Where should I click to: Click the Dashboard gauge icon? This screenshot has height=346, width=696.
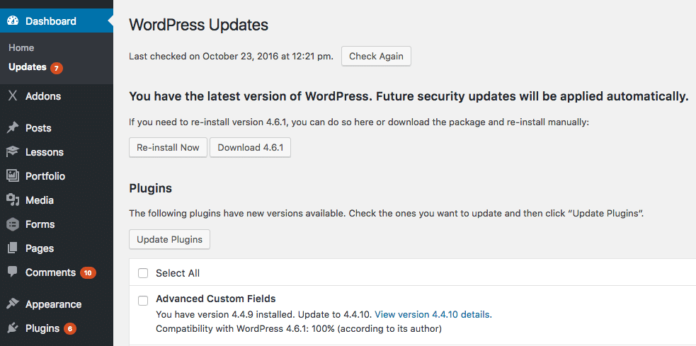[x=13, y=21]
